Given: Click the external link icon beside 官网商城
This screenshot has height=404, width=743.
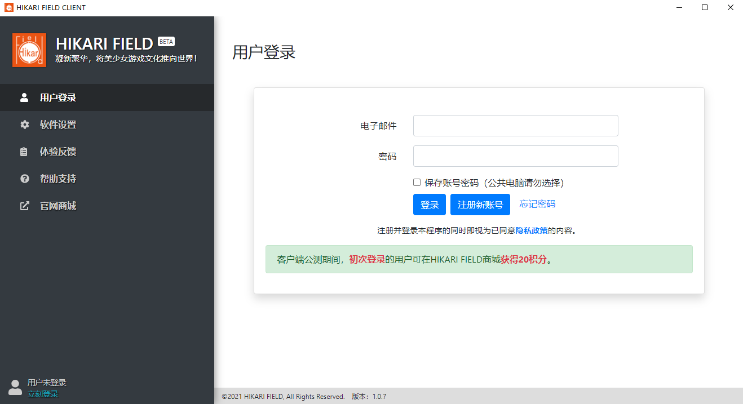Looking at the screenshot, I should [x=24, y=206].
